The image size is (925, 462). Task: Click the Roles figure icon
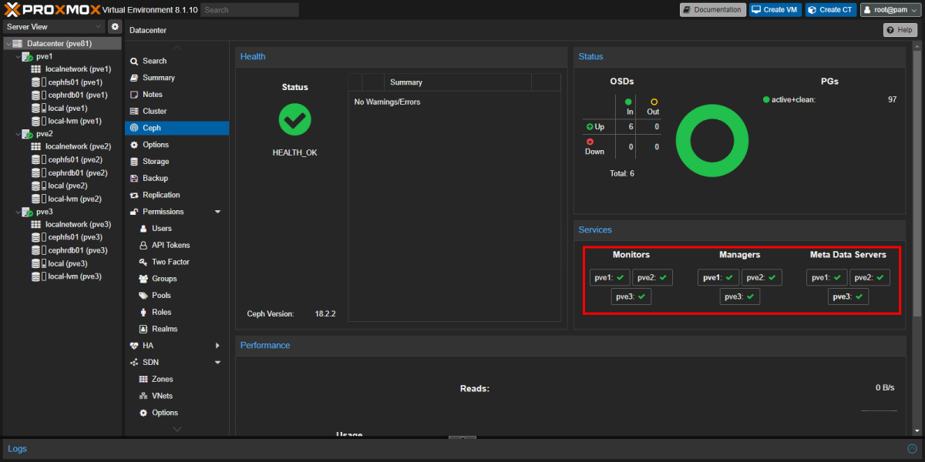click(x=143, y=312)
